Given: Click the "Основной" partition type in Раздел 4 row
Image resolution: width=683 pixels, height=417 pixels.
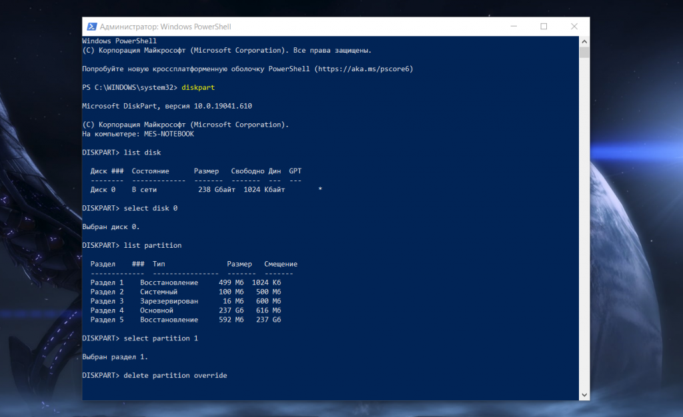Looking at the screenshot, I should (156, 310).
